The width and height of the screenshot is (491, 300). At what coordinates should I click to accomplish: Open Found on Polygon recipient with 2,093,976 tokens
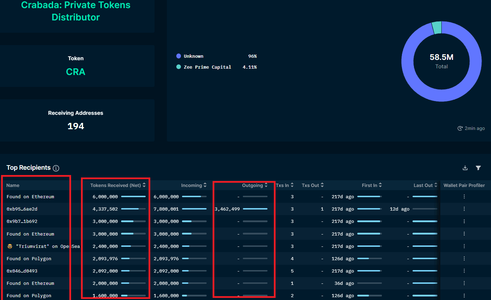pos(29,258)
